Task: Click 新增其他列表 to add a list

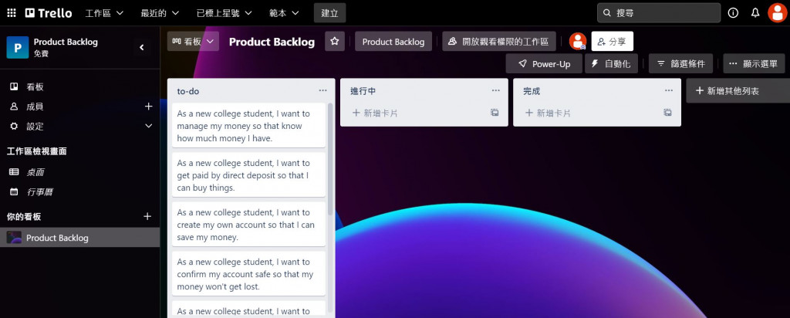Action: (x=738, y=91)
